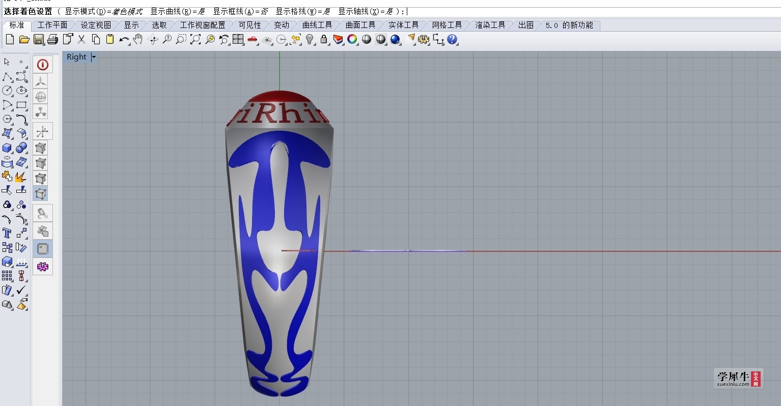Open a file using the folder icon
The image size is (781, 406).
coord(24,39)
